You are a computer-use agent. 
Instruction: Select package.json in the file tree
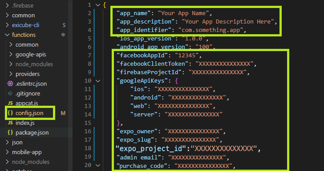[x=32, y=133]
